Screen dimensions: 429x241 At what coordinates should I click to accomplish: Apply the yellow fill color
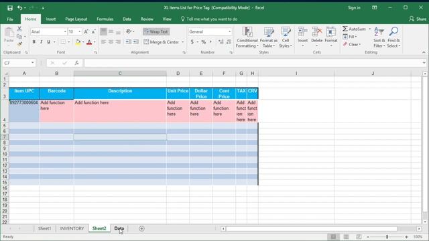78,42
